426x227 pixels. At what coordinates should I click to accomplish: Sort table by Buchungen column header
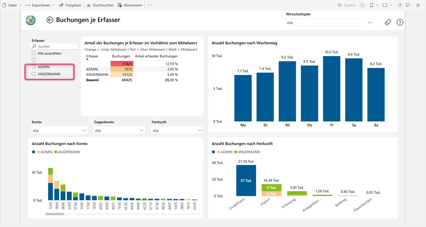121,56
